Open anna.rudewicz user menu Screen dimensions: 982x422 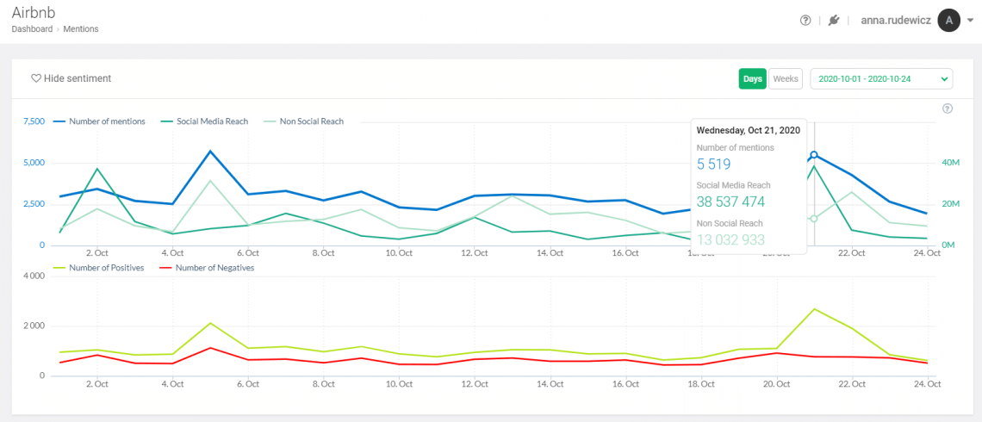pos(896,21)
